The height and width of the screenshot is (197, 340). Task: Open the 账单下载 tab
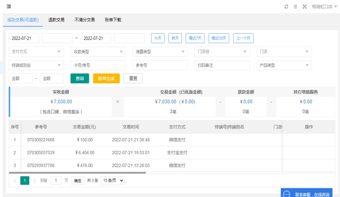[x=113, y=20]
